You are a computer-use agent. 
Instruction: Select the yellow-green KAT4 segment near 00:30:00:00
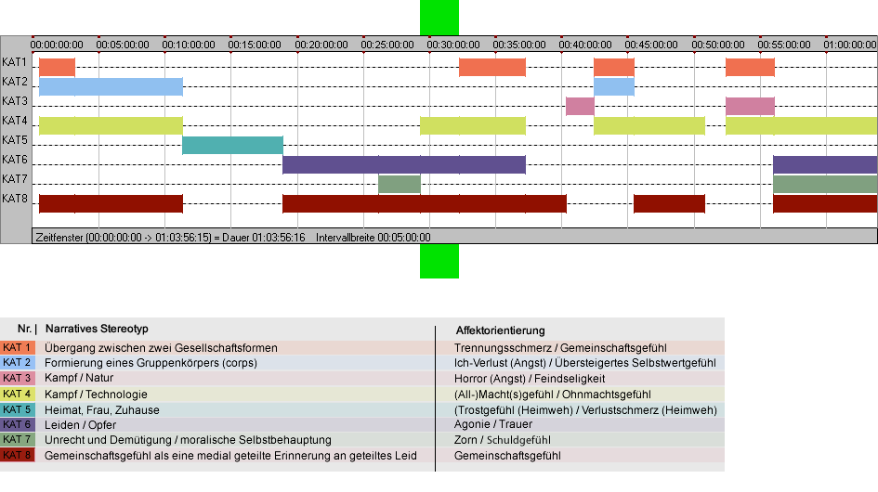(x=473, y=126)
